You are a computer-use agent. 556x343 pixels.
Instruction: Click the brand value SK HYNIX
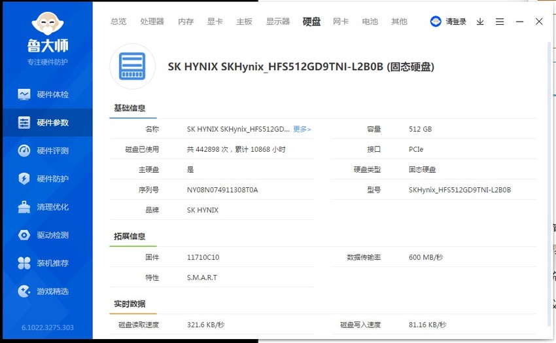coord(203,210)
